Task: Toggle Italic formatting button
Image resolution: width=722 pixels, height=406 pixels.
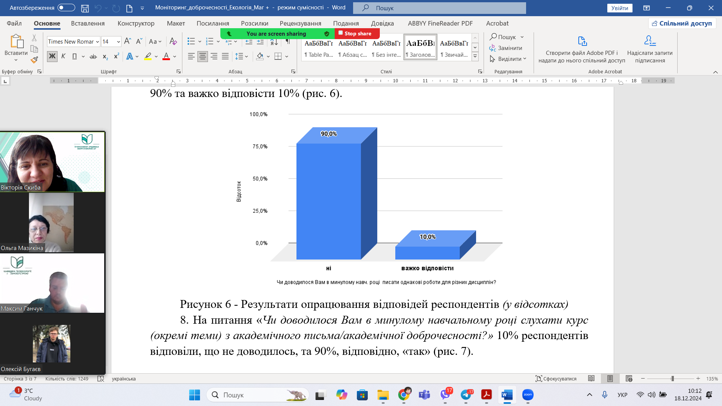Action: 63,56
